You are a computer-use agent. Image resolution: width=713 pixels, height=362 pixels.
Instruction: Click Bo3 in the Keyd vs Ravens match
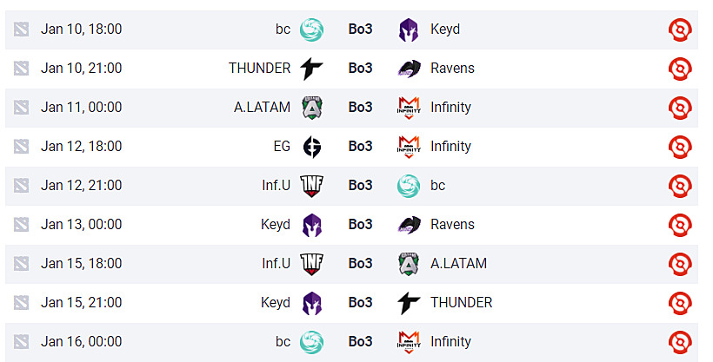tap(360, 225)
